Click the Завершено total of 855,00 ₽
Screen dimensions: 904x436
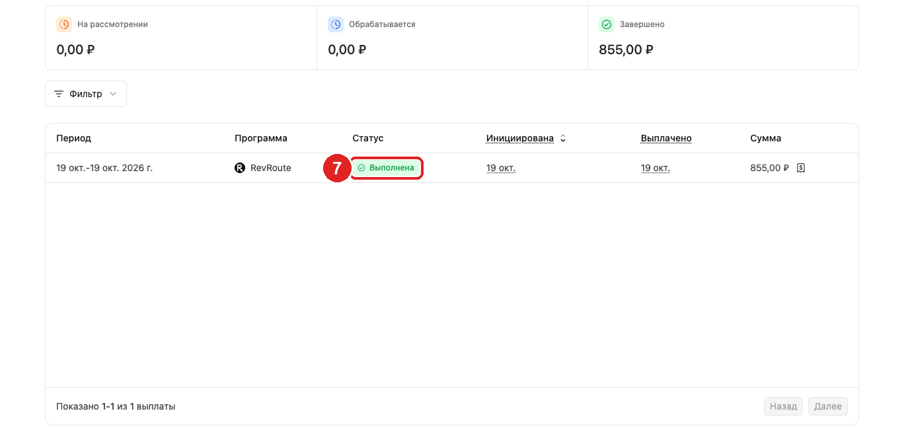626,50
